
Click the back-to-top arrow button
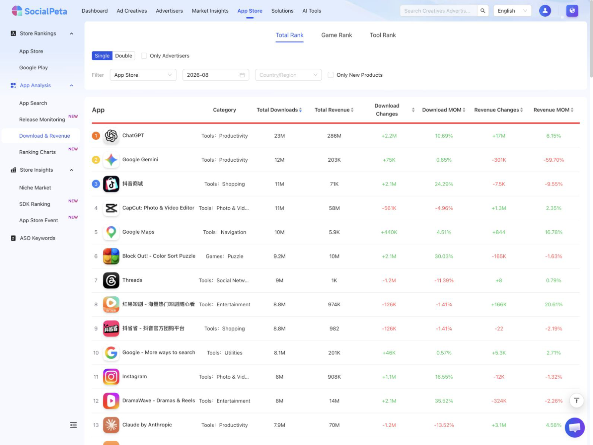576,400
